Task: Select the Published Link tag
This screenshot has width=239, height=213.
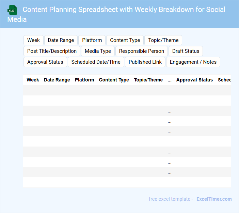Action: [145, 62]
